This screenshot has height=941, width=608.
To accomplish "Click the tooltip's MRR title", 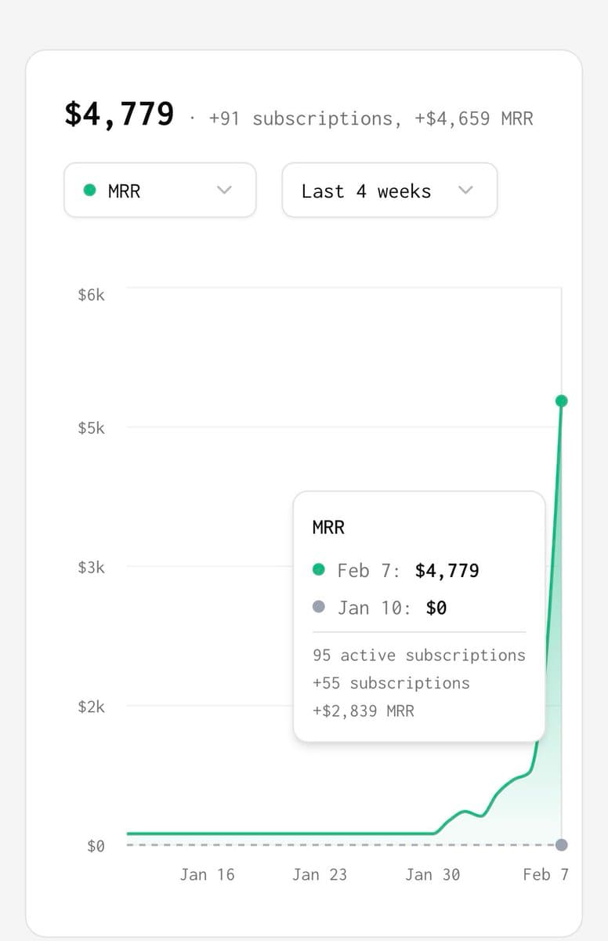I will [328, 528].
